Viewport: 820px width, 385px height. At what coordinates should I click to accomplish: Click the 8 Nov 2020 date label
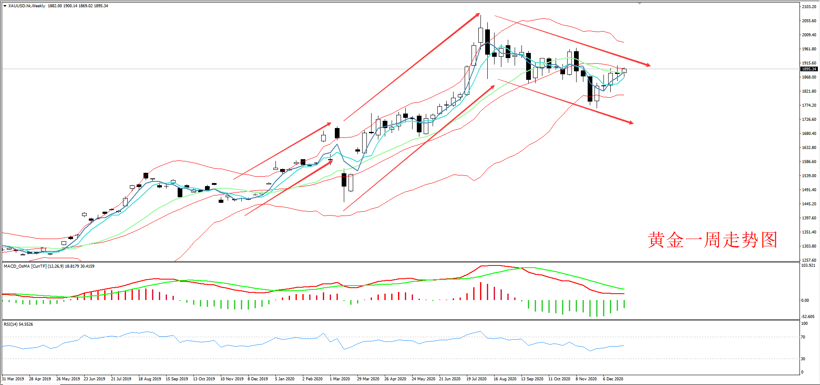pyautogui.click(x=586, y=379)
